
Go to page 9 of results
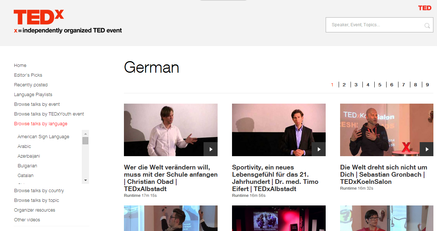click(427, 85)
